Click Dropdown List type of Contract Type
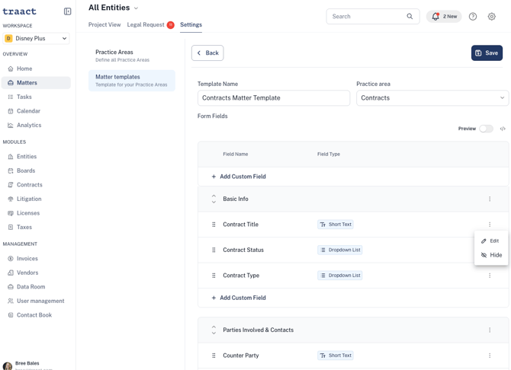The width and height of the screenshot is (511, 370). coord(340,276)
